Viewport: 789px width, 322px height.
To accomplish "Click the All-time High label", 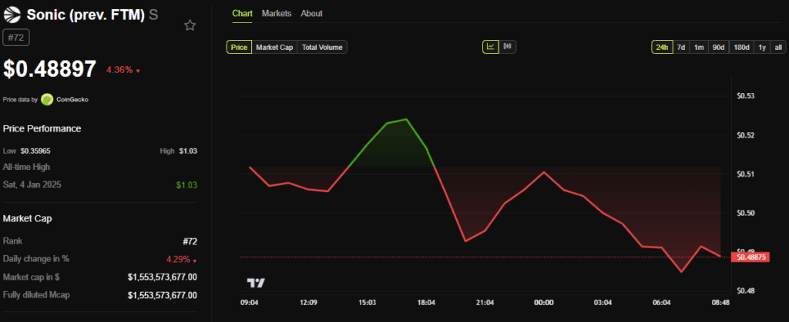I will 27,167.
